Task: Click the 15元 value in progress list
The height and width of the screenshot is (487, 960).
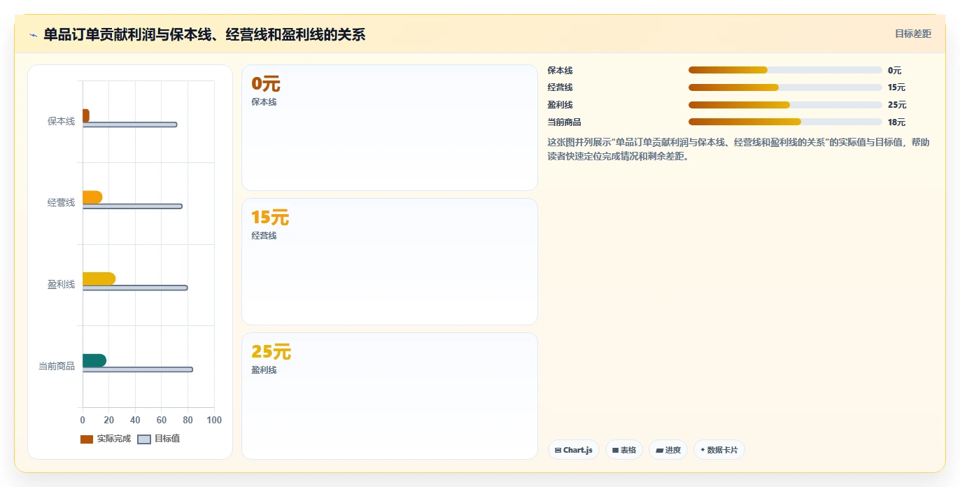Action: [x=896, y=87]
